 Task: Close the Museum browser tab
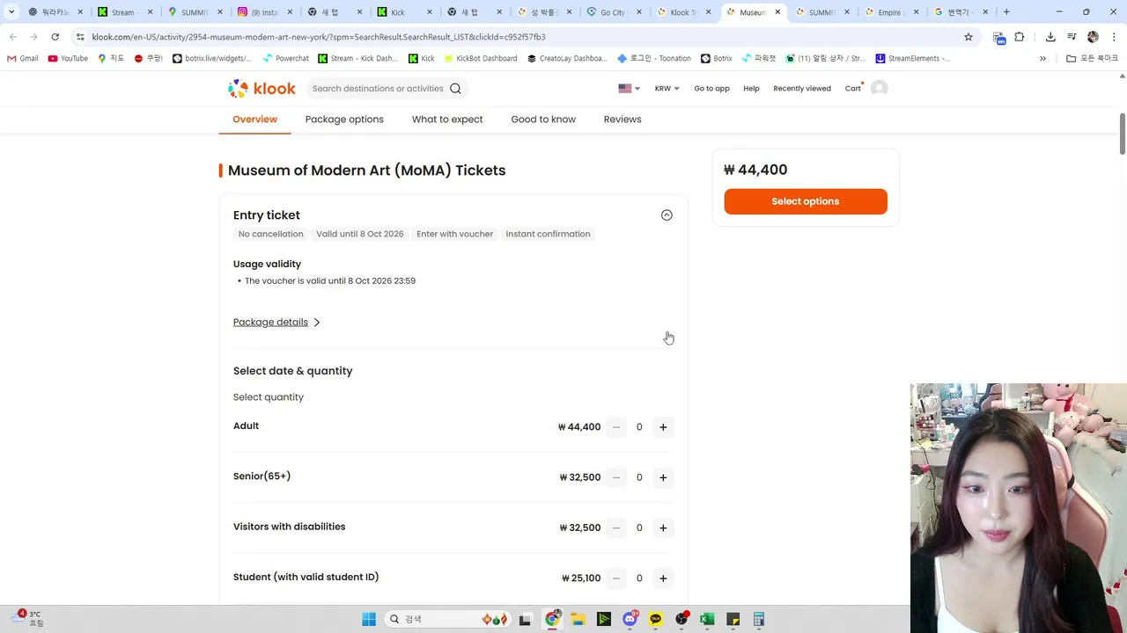click(x=777, y=12)
